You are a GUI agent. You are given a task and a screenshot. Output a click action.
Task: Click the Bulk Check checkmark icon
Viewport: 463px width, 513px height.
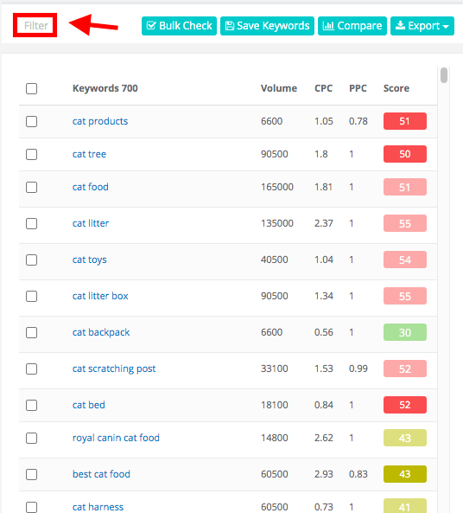tap(151, 25)
